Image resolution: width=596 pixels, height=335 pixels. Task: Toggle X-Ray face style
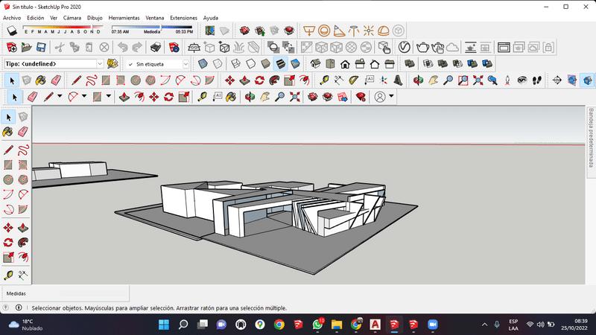point(203,64)
